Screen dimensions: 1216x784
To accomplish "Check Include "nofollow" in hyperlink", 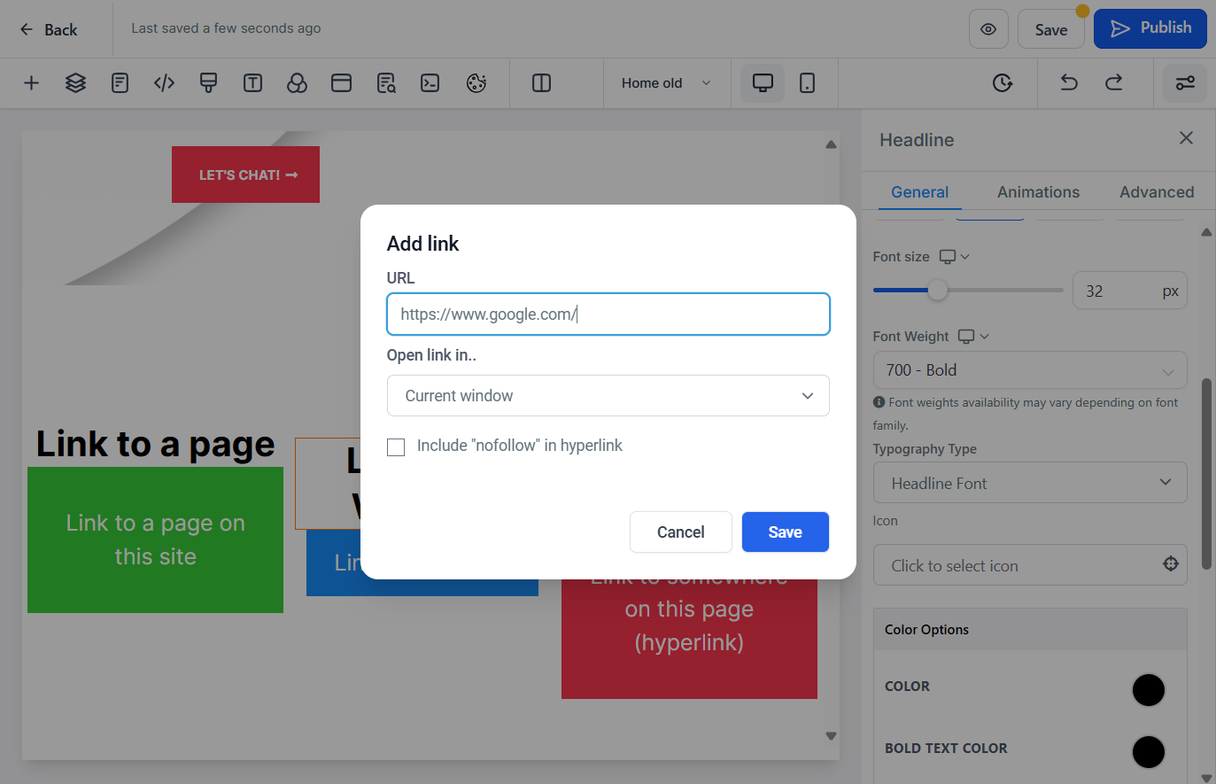I will click(x=396, y=447).
